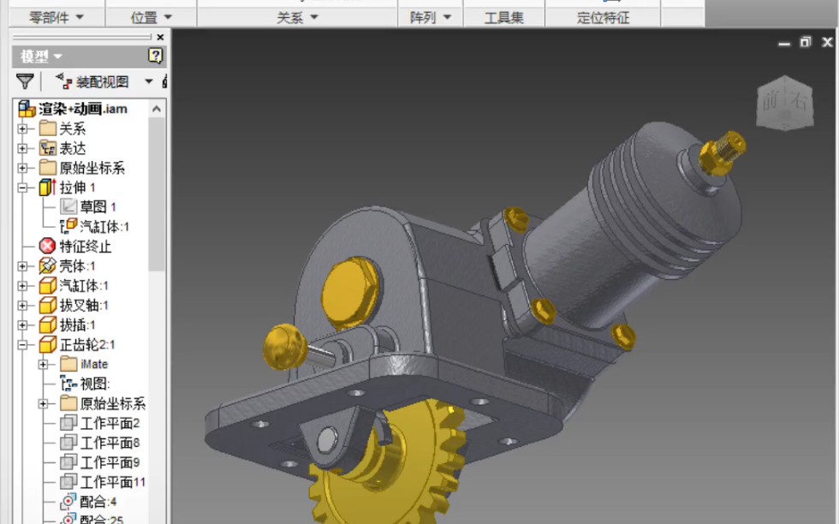Select the 工具集 ribbon panel label

click(503, 18)
